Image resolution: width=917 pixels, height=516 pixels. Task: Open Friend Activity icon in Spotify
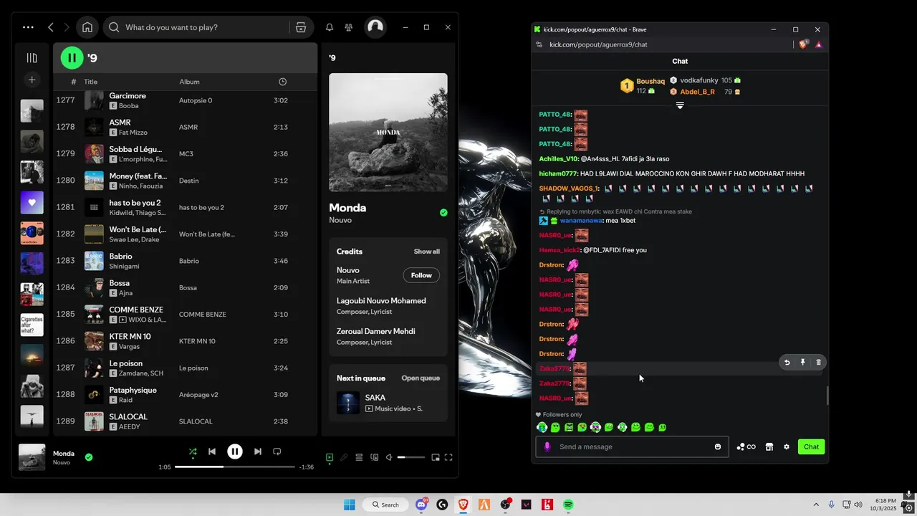[x=348, y=27]
